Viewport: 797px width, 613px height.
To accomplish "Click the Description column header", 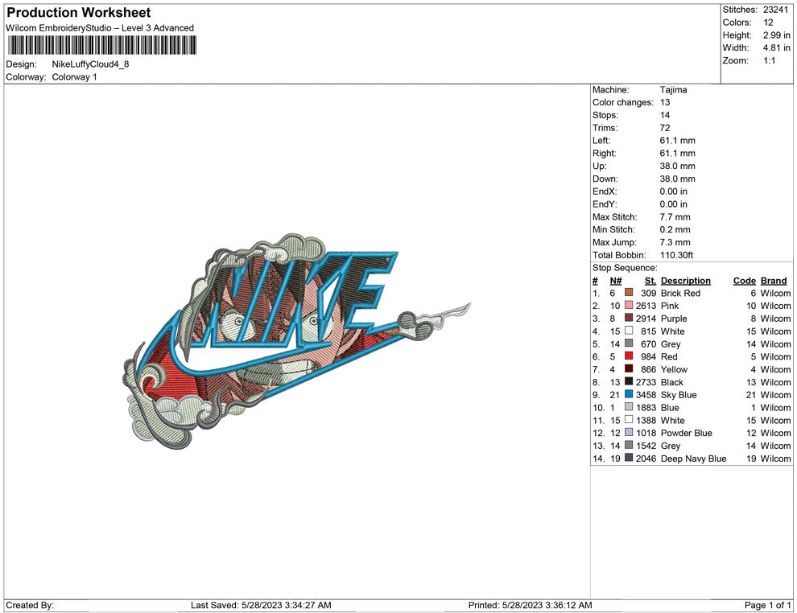I will pos(686,280).
